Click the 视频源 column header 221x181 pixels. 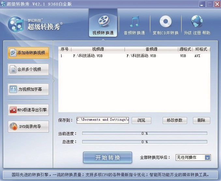pos(98,49)
